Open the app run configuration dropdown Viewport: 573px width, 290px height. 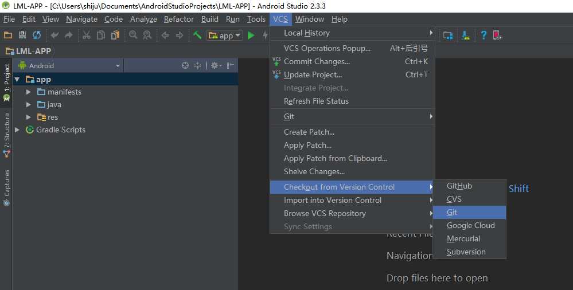click(224, 36)
